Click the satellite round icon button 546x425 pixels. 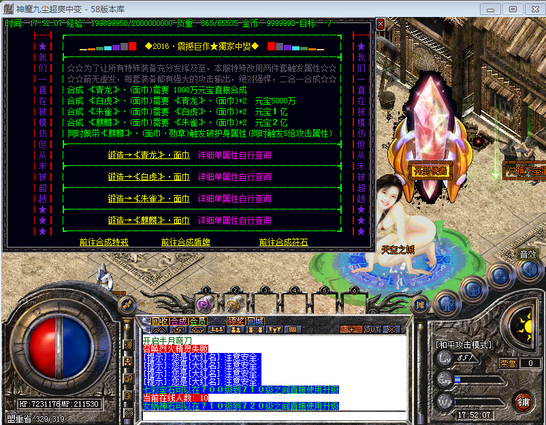pyautogui.click(x=127, y=305)
